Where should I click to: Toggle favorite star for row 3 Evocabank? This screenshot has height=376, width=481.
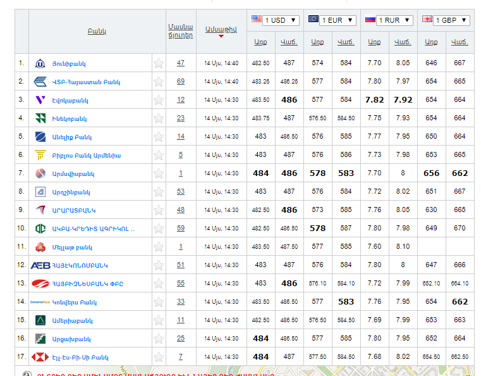[x=159, y=100]
